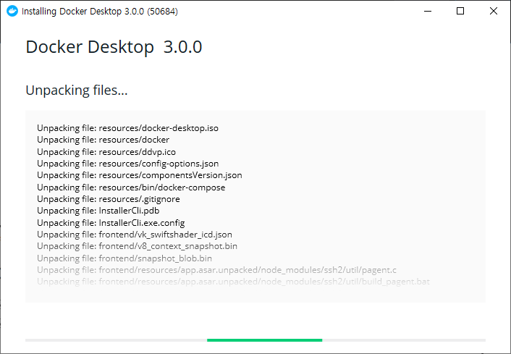Select the resources/config-options.json log line
The width and height of the screenshot is (511, 354).
127,164
